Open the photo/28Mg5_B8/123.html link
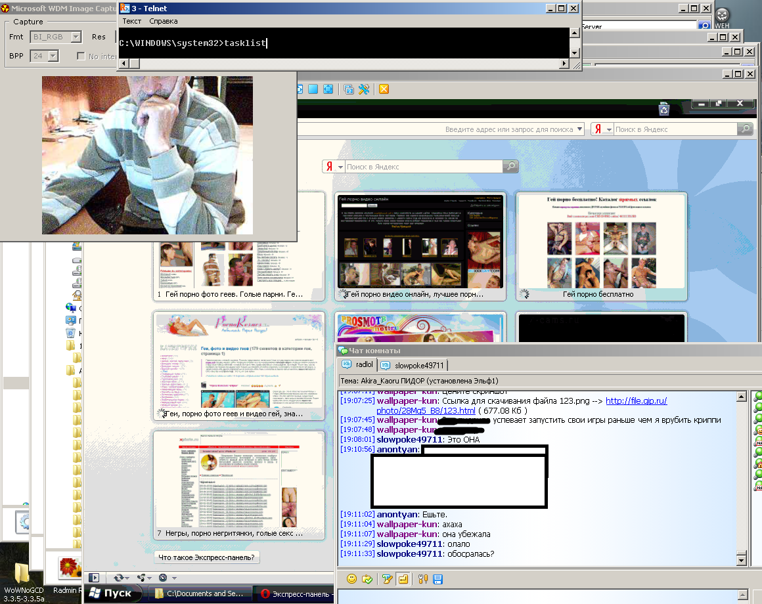762x604 pixels. 426,410
